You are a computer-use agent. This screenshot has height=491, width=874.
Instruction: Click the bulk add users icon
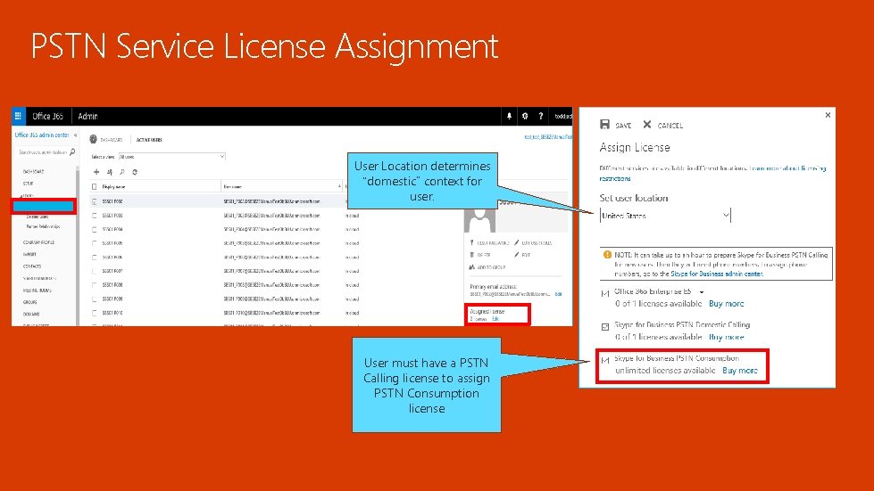click(109, 172)
